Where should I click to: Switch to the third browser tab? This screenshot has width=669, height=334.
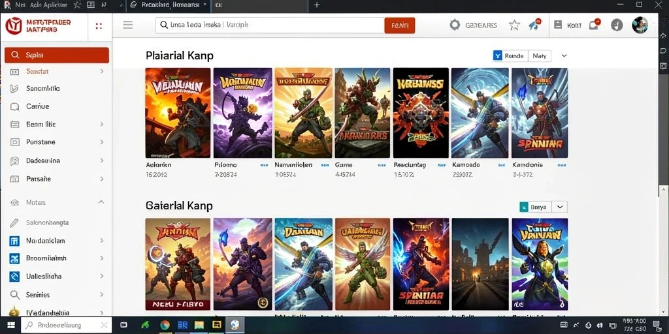coord(259,5)
